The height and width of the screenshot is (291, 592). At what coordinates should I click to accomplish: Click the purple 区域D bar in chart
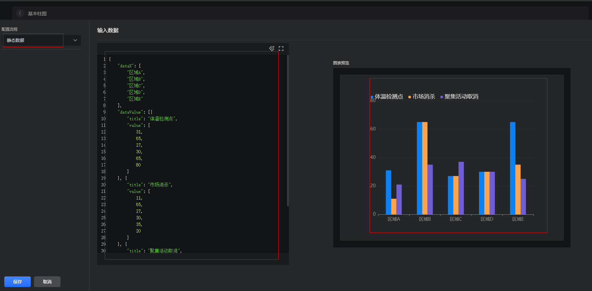click(492, 193)
